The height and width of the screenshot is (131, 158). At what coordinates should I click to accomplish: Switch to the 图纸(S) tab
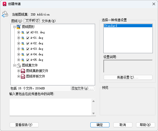[x=16, y=21]
